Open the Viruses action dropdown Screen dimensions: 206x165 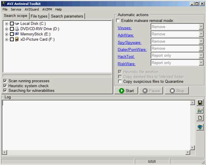click(201, 27)
